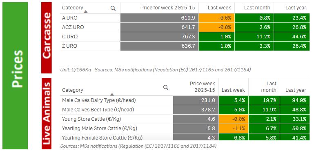Open search icon in Live Animals Category header
The height and width of the screenshot is (153, 312).
click(x=165, y=87)
